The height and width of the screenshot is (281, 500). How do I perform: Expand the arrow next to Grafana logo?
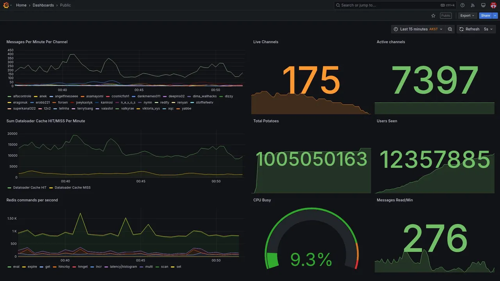pos(11,5)
